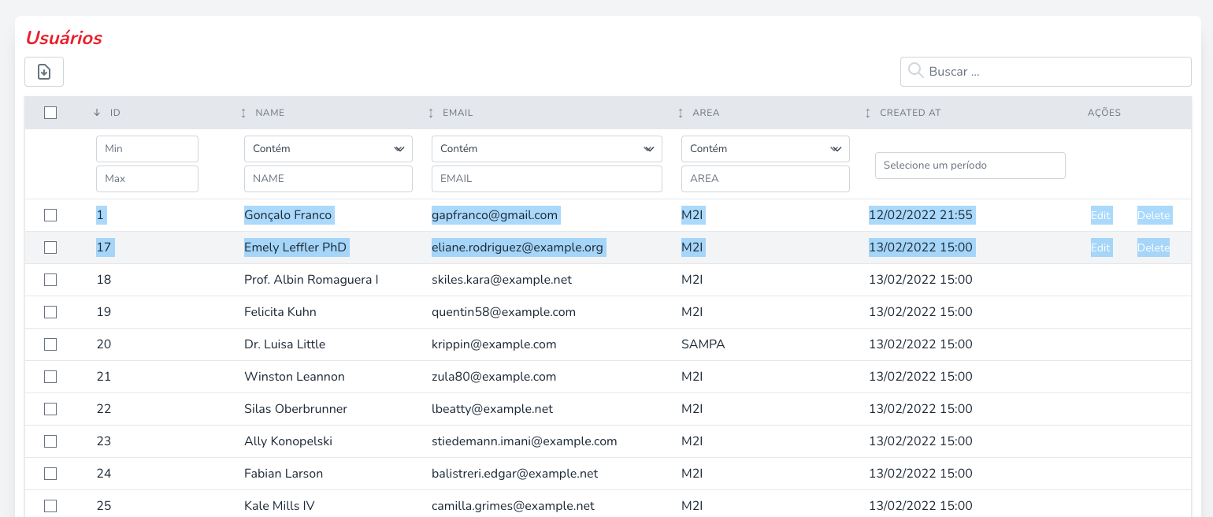The image size is (1213, 517).
Task: Click NAME column sort arrows icon
Action: pyautogui.click(x=243, y=113)
